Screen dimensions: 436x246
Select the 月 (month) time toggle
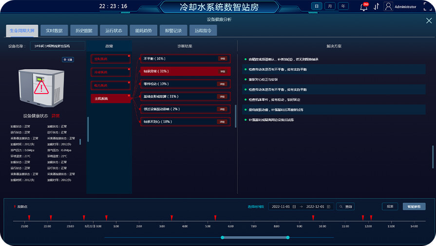(x=330, y=6)
